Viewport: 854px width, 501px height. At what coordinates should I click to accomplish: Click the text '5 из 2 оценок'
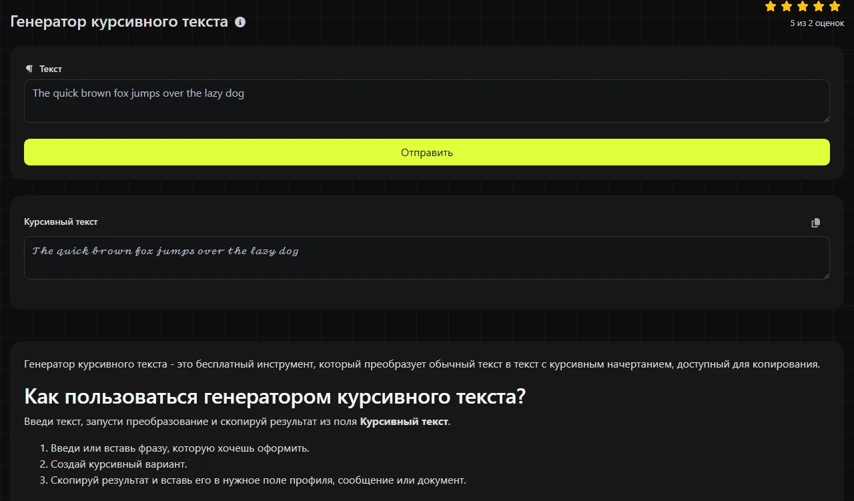point(817,23)
